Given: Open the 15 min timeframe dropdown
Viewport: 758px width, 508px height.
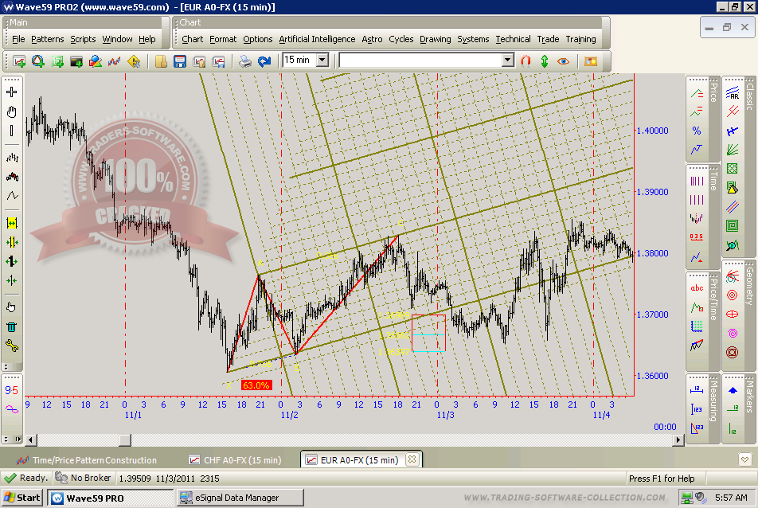Looking at the screenshot, I should 322,60.
